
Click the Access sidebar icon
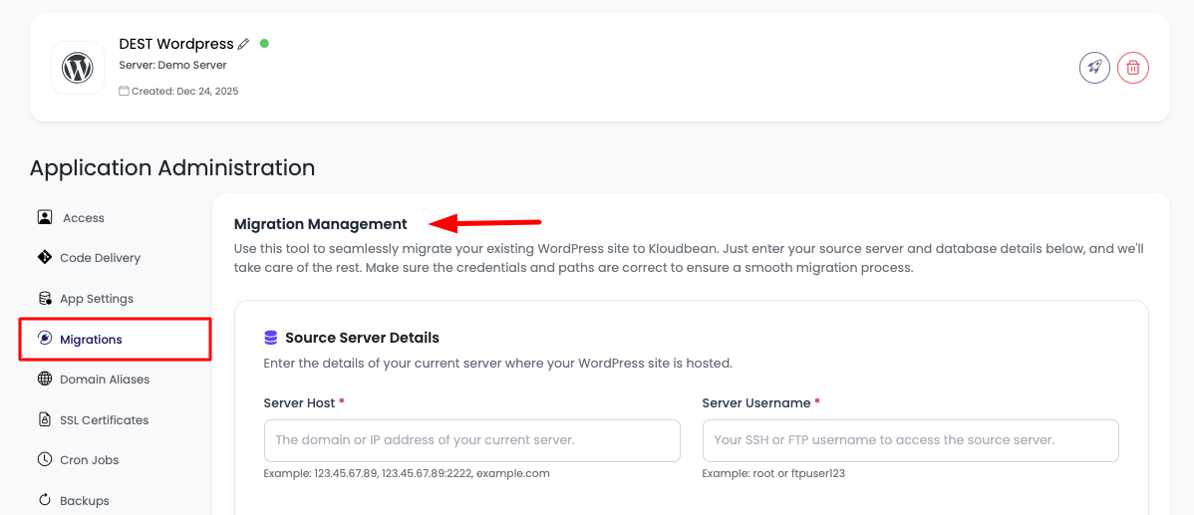[45, 217]
